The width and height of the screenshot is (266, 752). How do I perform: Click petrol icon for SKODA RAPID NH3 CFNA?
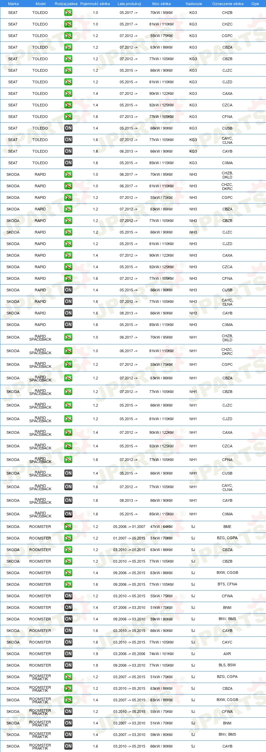pos(68,278)
